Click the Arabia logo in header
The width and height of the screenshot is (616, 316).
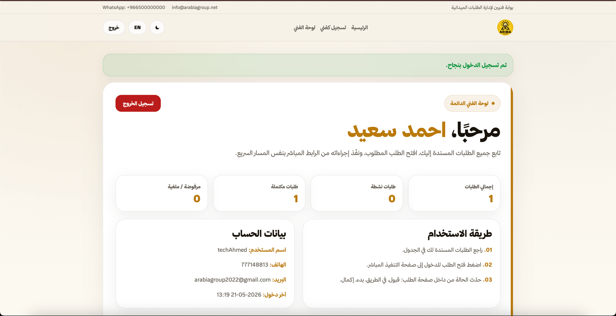505,28
